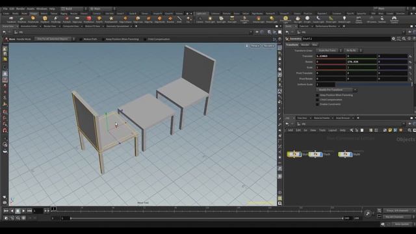Click the stop playback button
The image size is (416, 234).
tap(18, 211)
